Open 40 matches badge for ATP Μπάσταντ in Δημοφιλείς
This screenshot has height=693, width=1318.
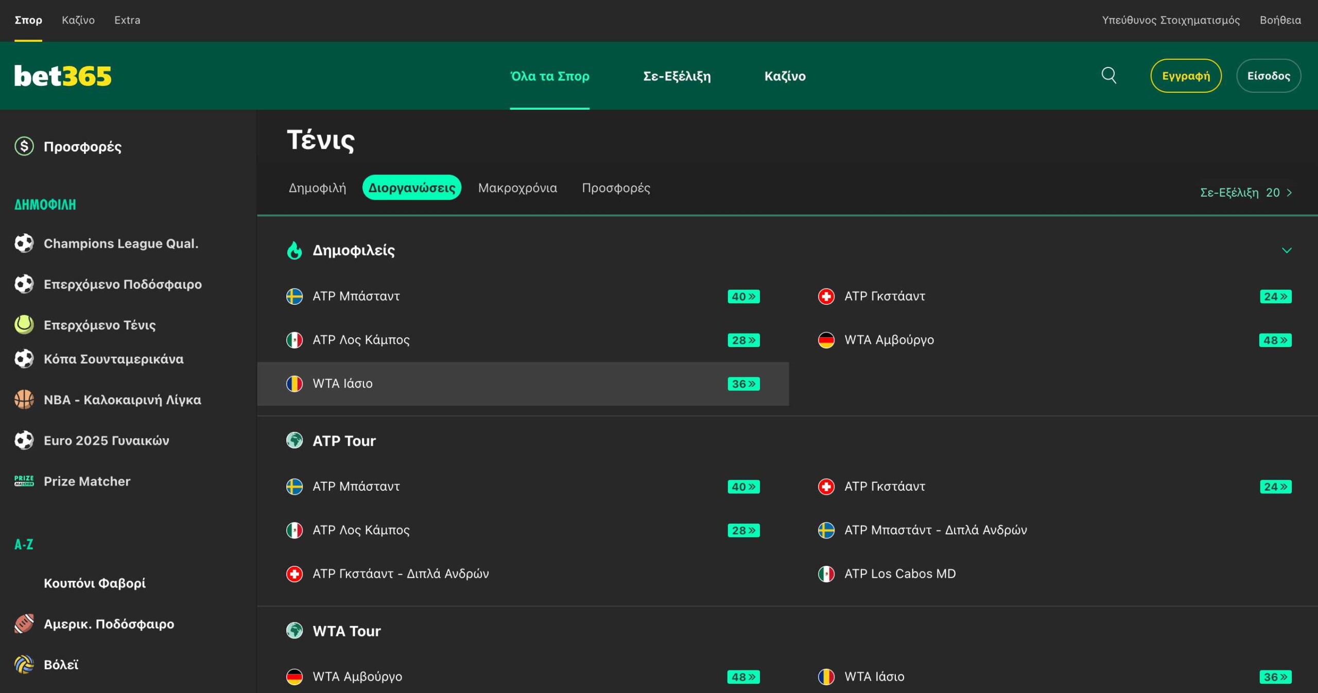(743, 297)
